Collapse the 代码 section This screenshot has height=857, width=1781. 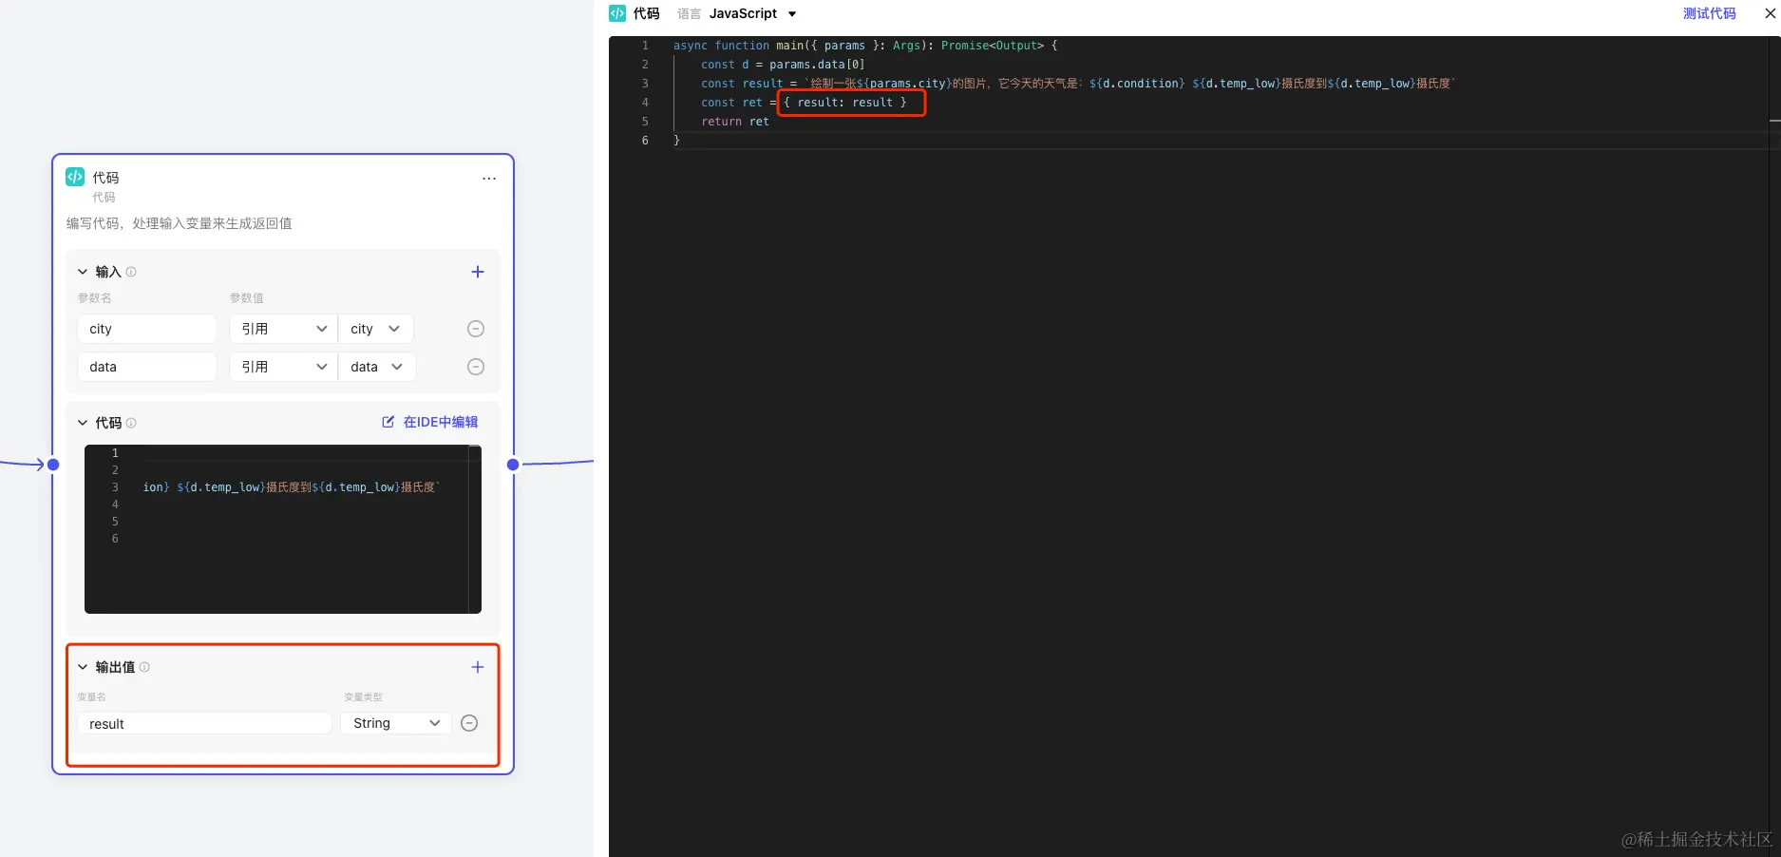pos(83,423)
